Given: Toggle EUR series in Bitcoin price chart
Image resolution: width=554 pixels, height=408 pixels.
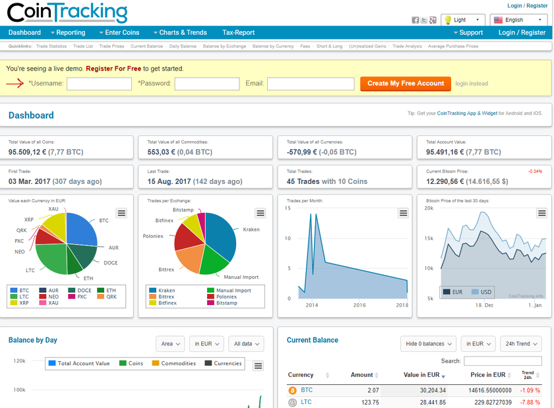Looking at the screenshot, I should click(x=452, y=292).
